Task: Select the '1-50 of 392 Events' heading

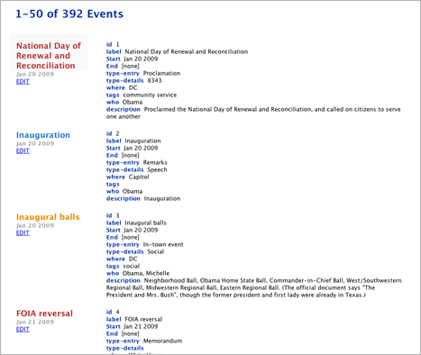Action: click(x=69, y=14)
